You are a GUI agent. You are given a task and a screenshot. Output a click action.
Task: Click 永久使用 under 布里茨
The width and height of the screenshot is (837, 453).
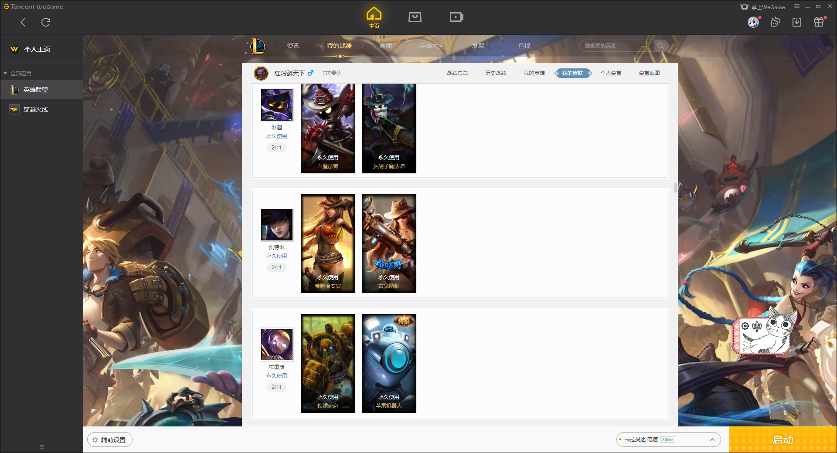click(x=276, y=376)
